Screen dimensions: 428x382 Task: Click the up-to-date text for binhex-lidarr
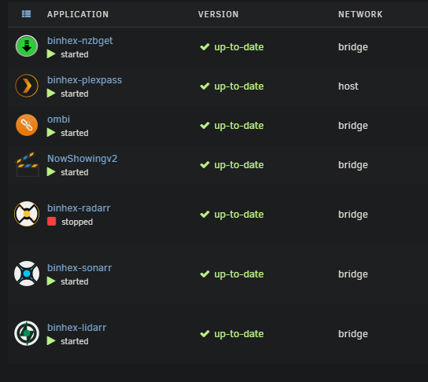239,334
